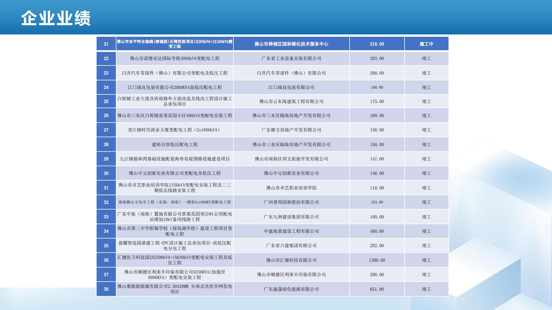The height and width of the screenshot is (310, 552).
Task: Select the amount "118.00"
Action: [x=377, y=188]
